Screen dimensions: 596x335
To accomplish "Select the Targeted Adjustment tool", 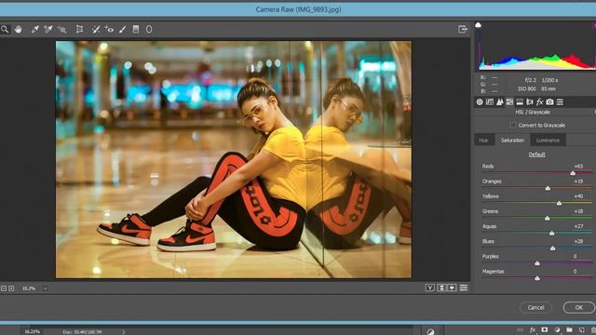I will click(x=61, y=29).
